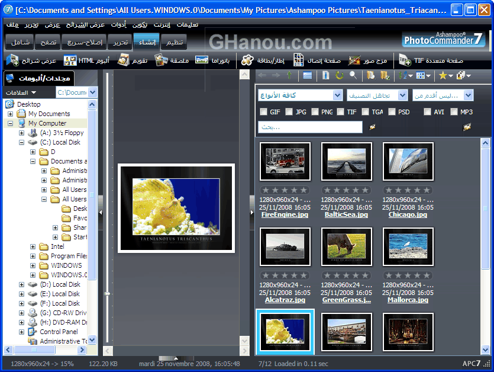Viewport: 494px width, 372px height.
Task: Open the sort order dropdown icon
Action: tap(405, 75)
